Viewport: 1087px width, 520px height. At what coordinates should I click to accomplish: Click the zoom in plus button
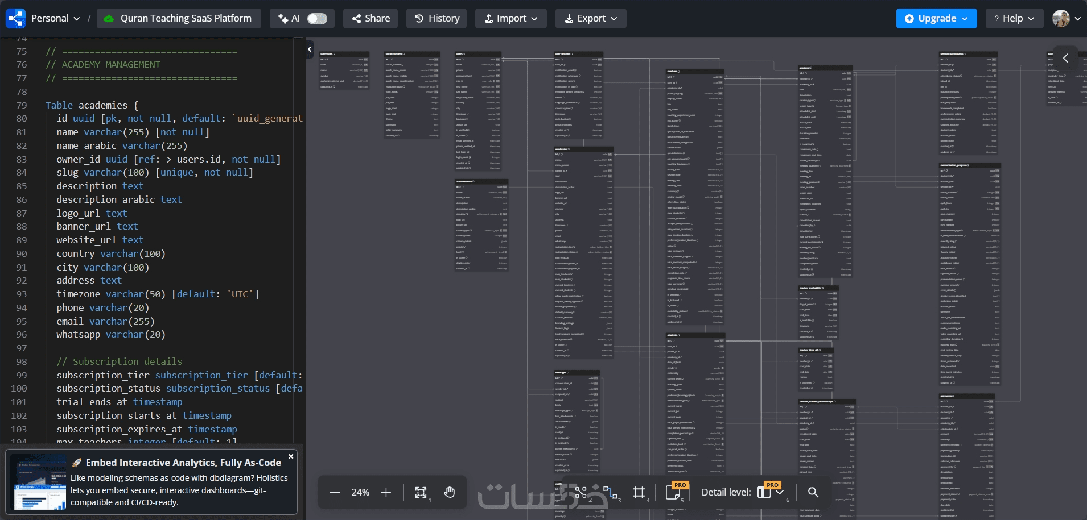point(386,492)
